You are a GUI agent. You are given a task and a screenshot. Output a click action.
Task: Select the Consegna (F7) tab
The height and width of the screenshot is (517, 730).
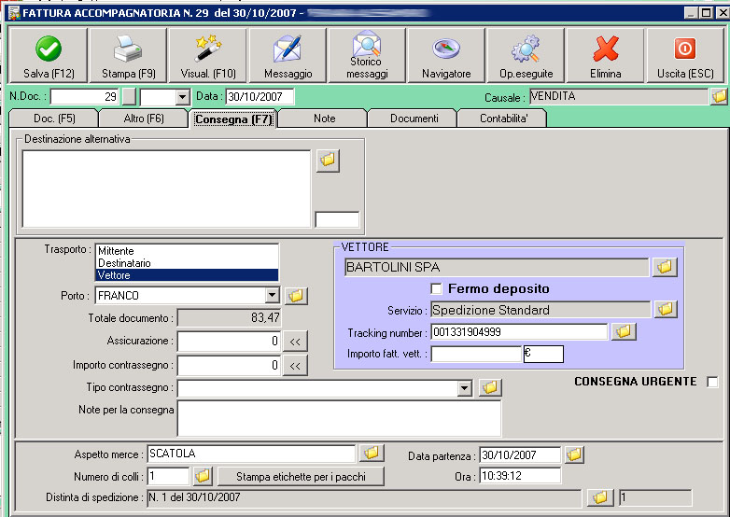(x=233, y=119)
